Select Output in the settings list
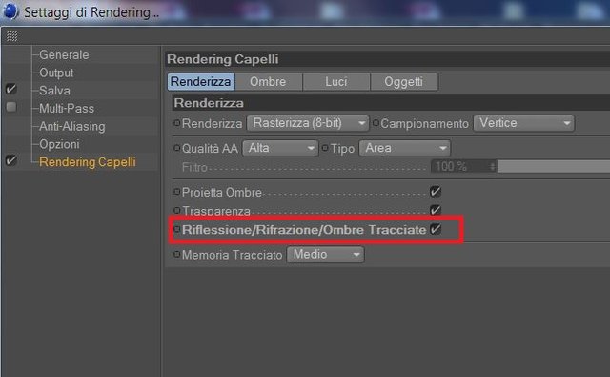Image resolution: width=610 pixels, height=377 pixels. pos(56,73)
